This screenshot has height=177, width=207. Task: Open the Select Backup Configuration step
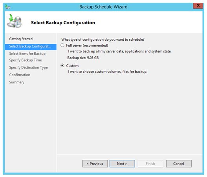click(x=31, y=47)
